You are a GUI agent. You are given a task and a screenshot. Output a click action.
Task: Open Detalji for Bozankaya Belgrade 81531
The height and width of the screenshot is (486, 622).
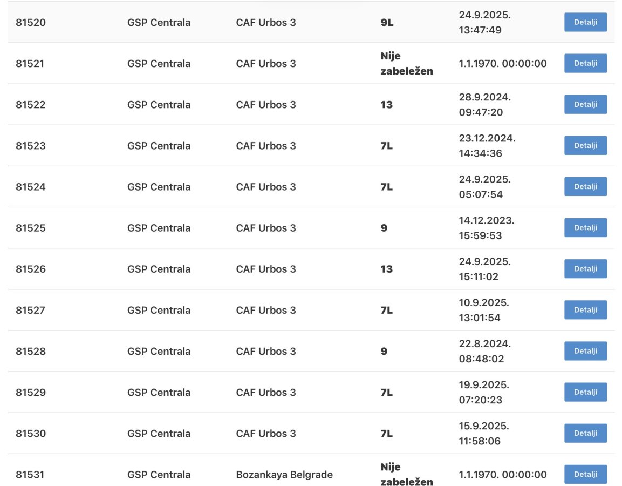tap(585, 474)
